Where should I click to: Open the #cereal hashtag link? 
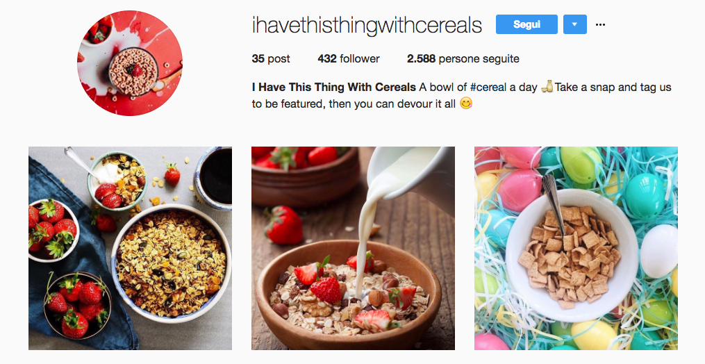[x=488, y=87]
